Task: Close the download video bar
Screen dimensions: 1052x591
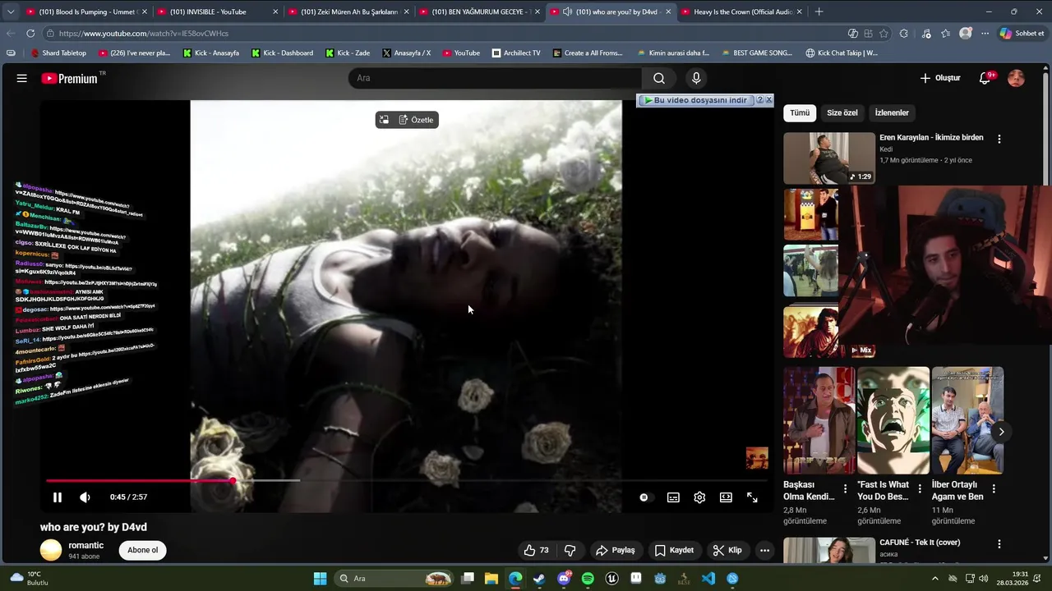Action: (x=768, y=100)
